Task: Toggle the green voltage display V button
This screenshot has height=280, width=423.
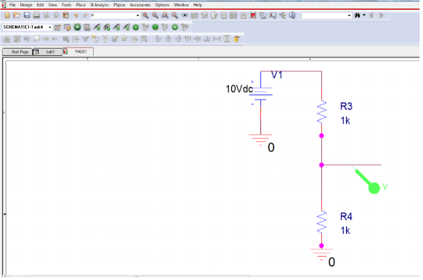Action: [x=135, y=27]
